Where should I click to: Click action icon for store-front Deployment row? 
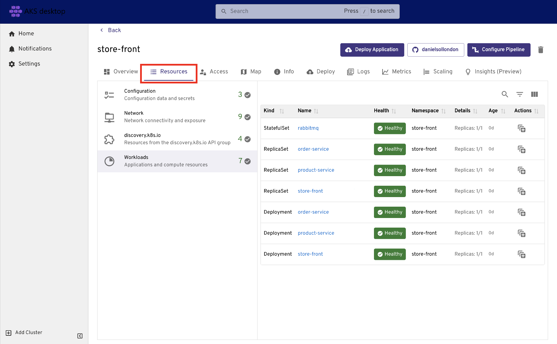522,254
